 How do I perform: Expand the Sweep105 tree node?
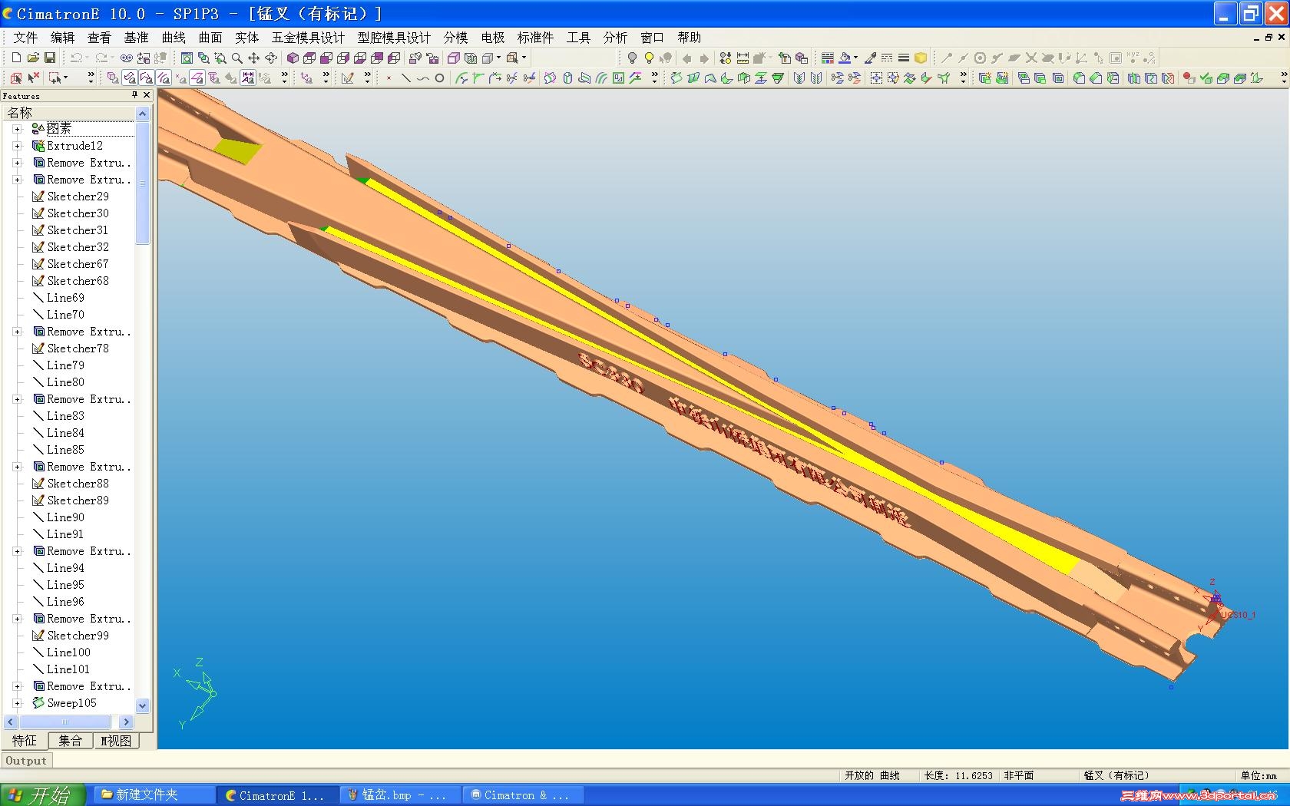click(17, 703)
